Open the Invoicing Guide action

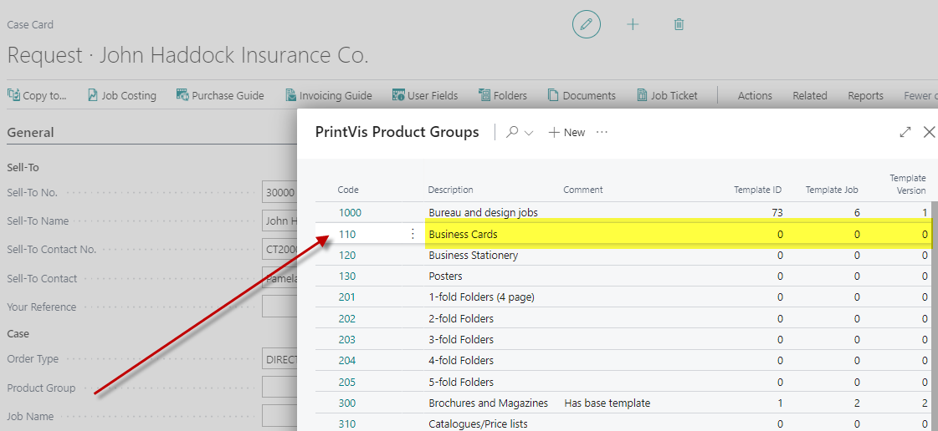point(328,95)
